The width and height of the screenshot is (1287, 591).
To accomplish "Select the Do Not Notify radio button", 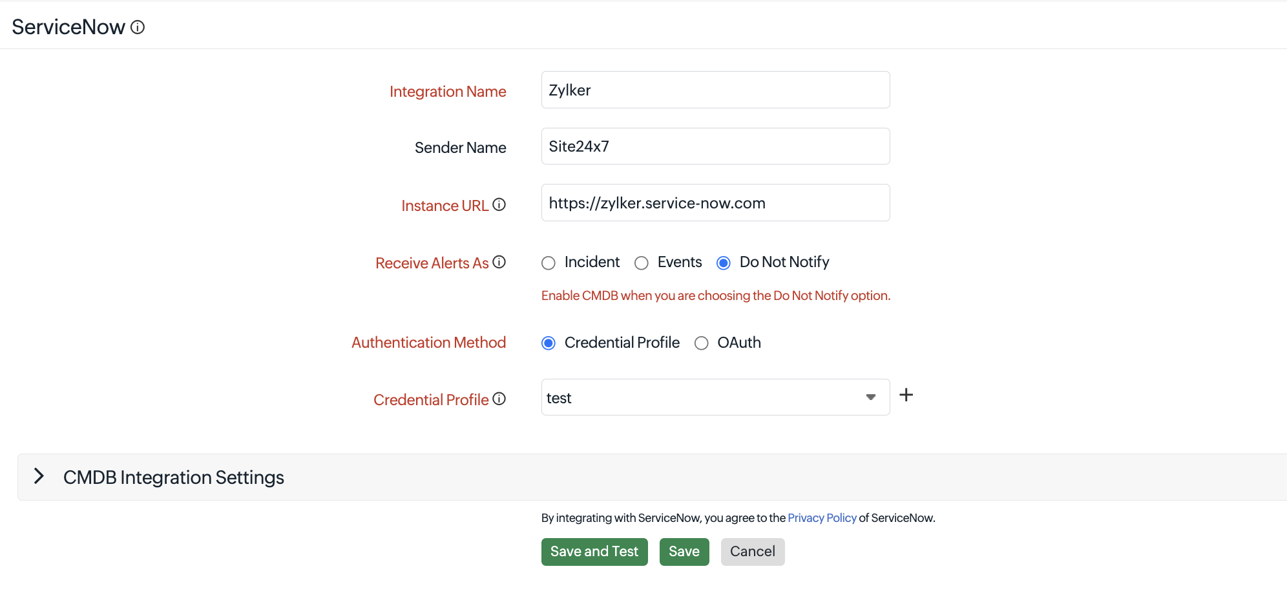I will point(724,263).
